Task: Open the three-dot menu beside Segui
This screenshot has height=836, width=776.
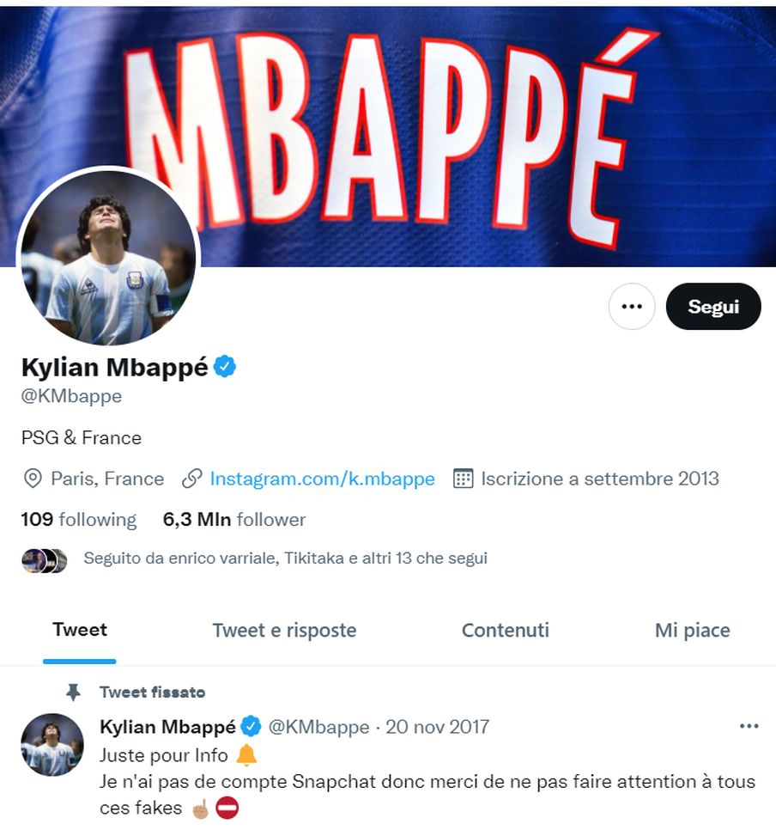Action: point(632,307)
